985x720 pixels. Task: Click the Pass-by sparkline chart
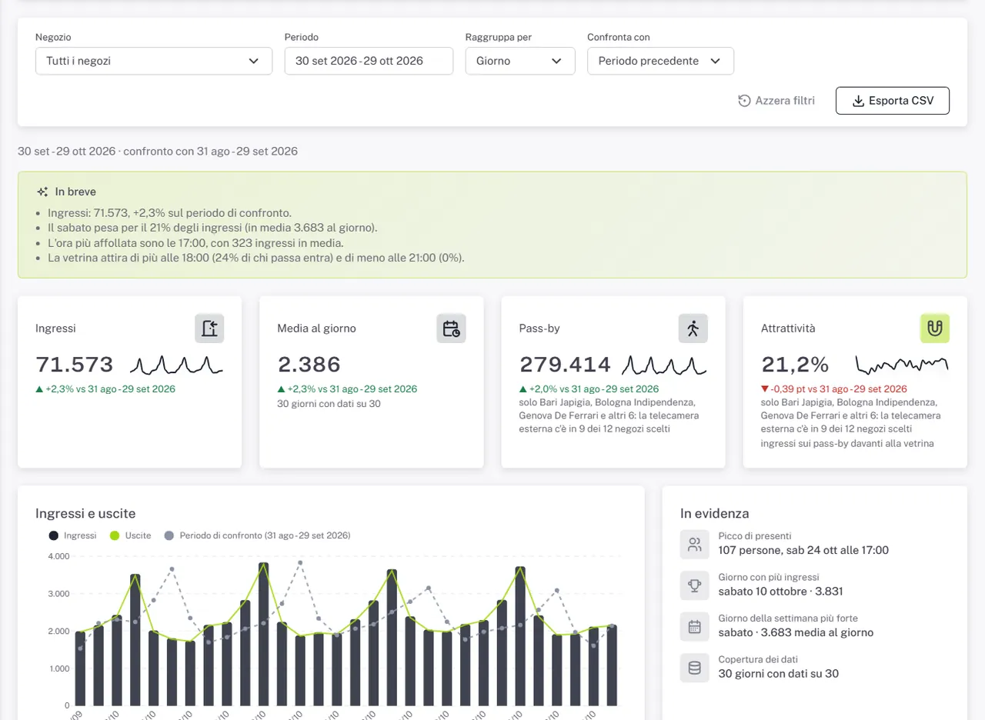pos(663,364)
